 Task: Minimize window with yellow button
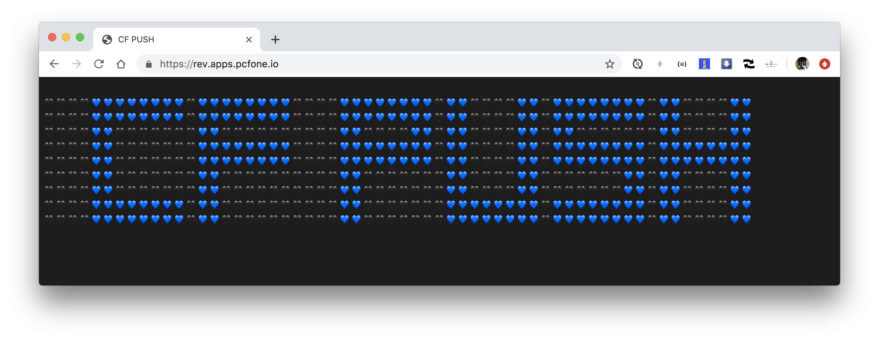(66, 37)
